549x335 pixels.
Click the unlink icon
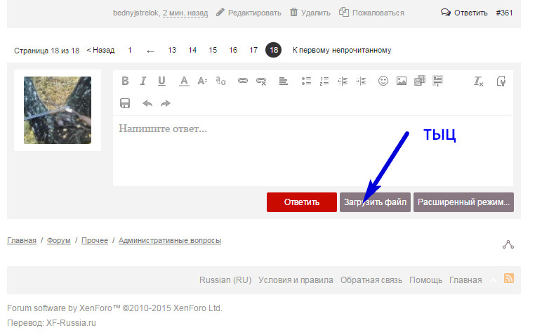[x=261, y=81]
